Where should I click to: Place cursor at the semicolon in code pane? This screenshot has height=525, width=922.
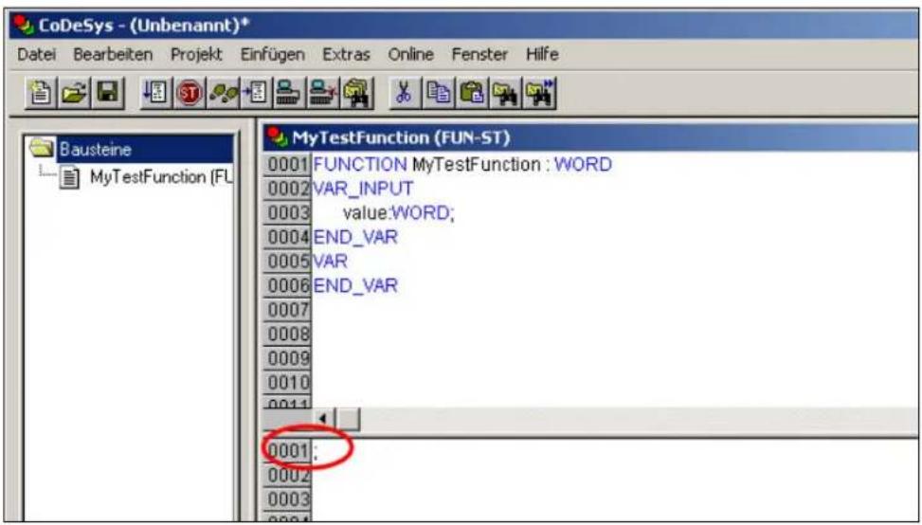316,451
